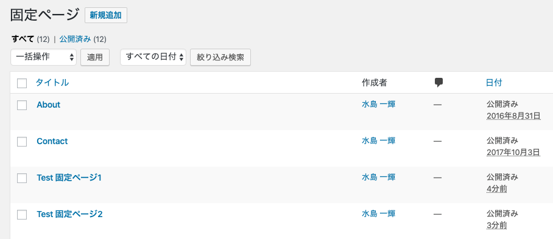Open the Test 固定ページ2 title link
Image resolution: width=553 pixels, height=239 pixels.
click(69, 214)
